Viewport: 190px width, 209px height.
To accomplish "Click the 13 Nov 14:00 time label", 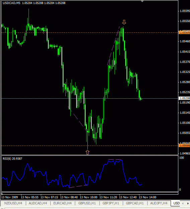I will (x=147, y=197).
